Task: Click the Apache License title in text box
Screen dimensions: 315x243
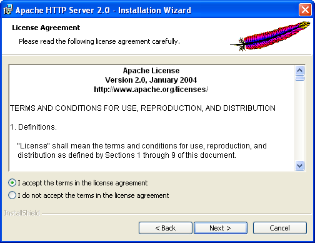Action: (151, 71)
